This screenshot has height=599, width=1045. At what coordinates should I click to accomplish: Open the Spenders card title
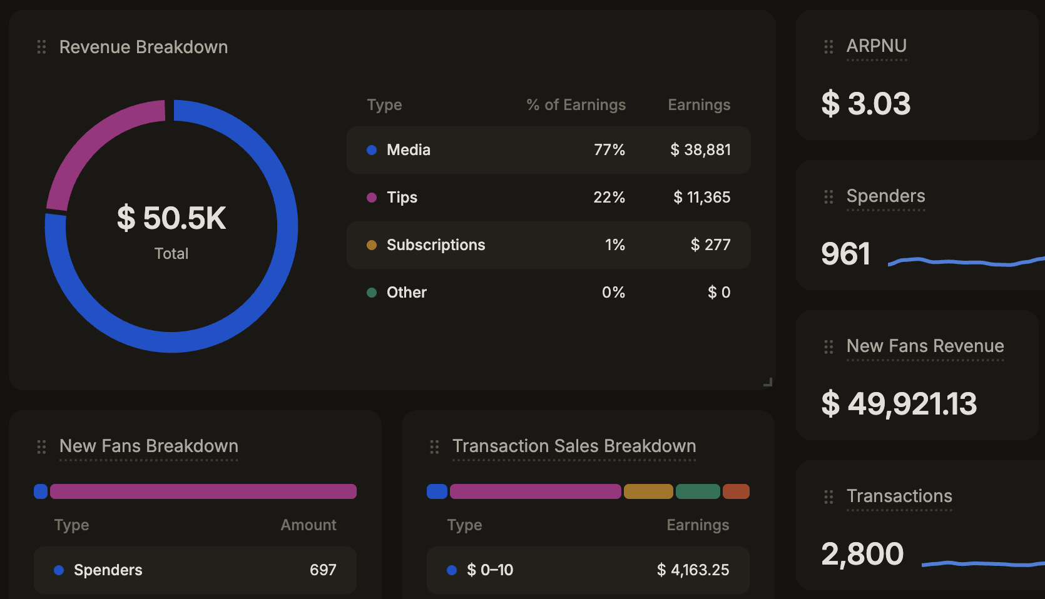click(885, 196)
